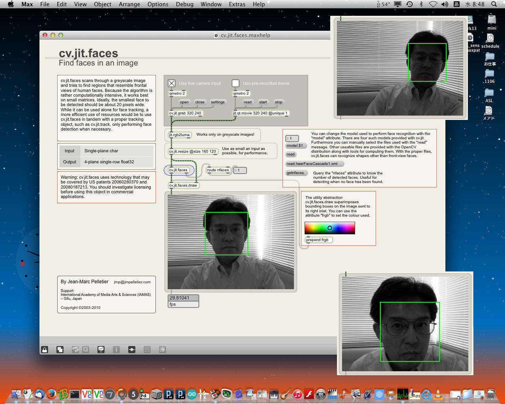Open the Object menu
505x404 pixels.
click(103, 4)
